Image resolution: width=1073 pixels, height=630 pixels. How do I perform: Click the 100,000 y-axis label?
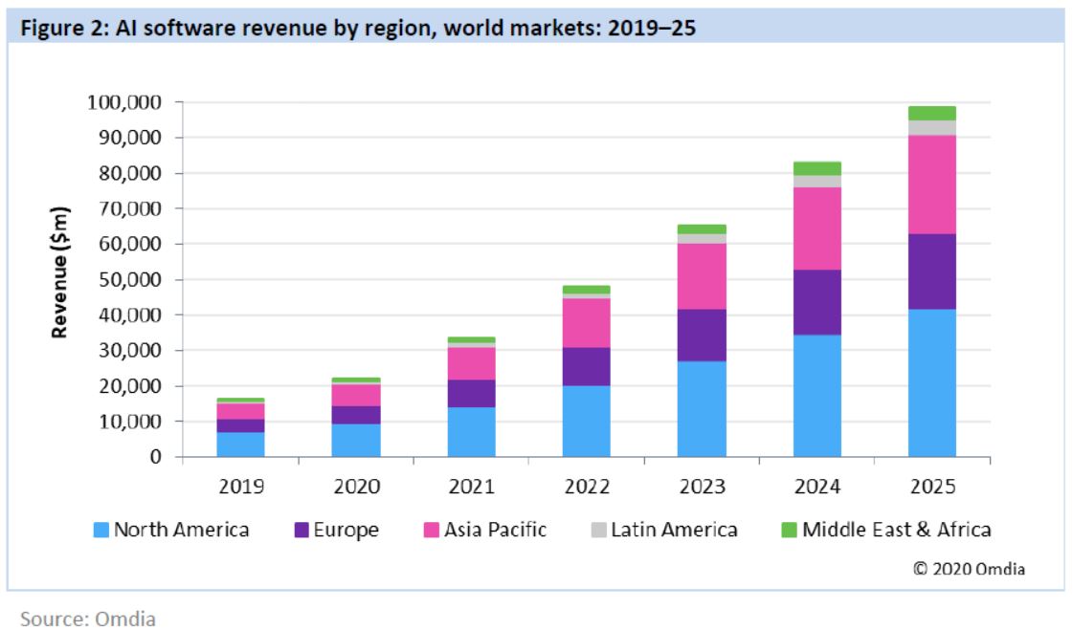126,102
